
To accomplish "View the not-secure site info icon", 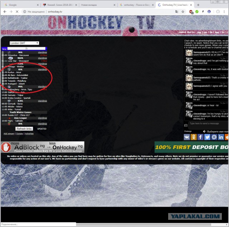I will [25, 11].
